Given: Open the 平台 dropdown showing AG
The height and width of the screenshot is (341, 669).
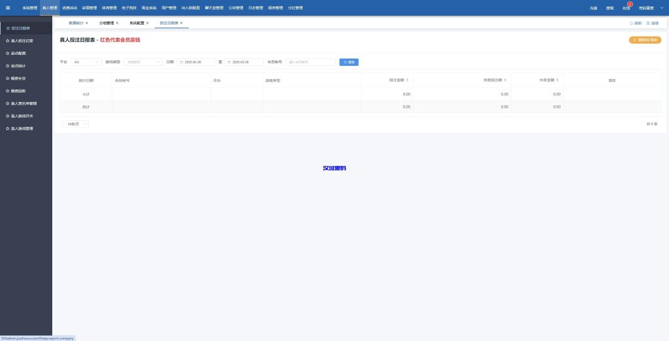Looking at the screenshot, I should pos(85,62).
